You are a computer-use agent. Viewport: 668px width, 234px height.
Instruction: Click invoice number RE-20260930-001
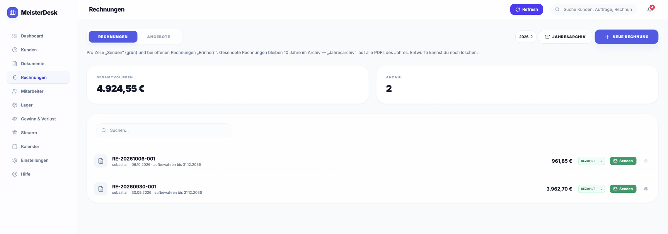coord(134,187)
